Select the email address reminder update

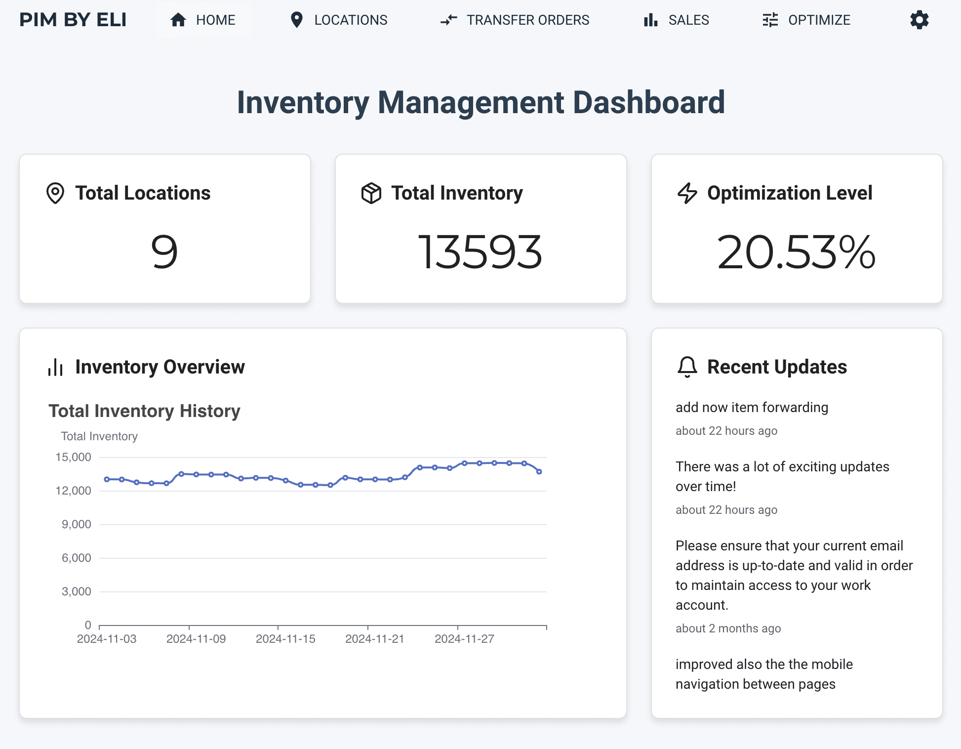pos(794,576)
